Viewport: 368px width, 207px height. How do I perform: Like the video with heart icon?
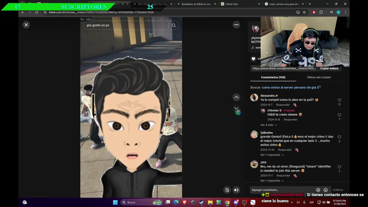[253, 59]
